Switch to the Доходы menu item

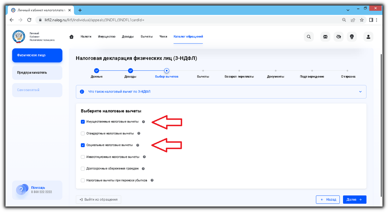pyautogui.click(x=128, y=37)
